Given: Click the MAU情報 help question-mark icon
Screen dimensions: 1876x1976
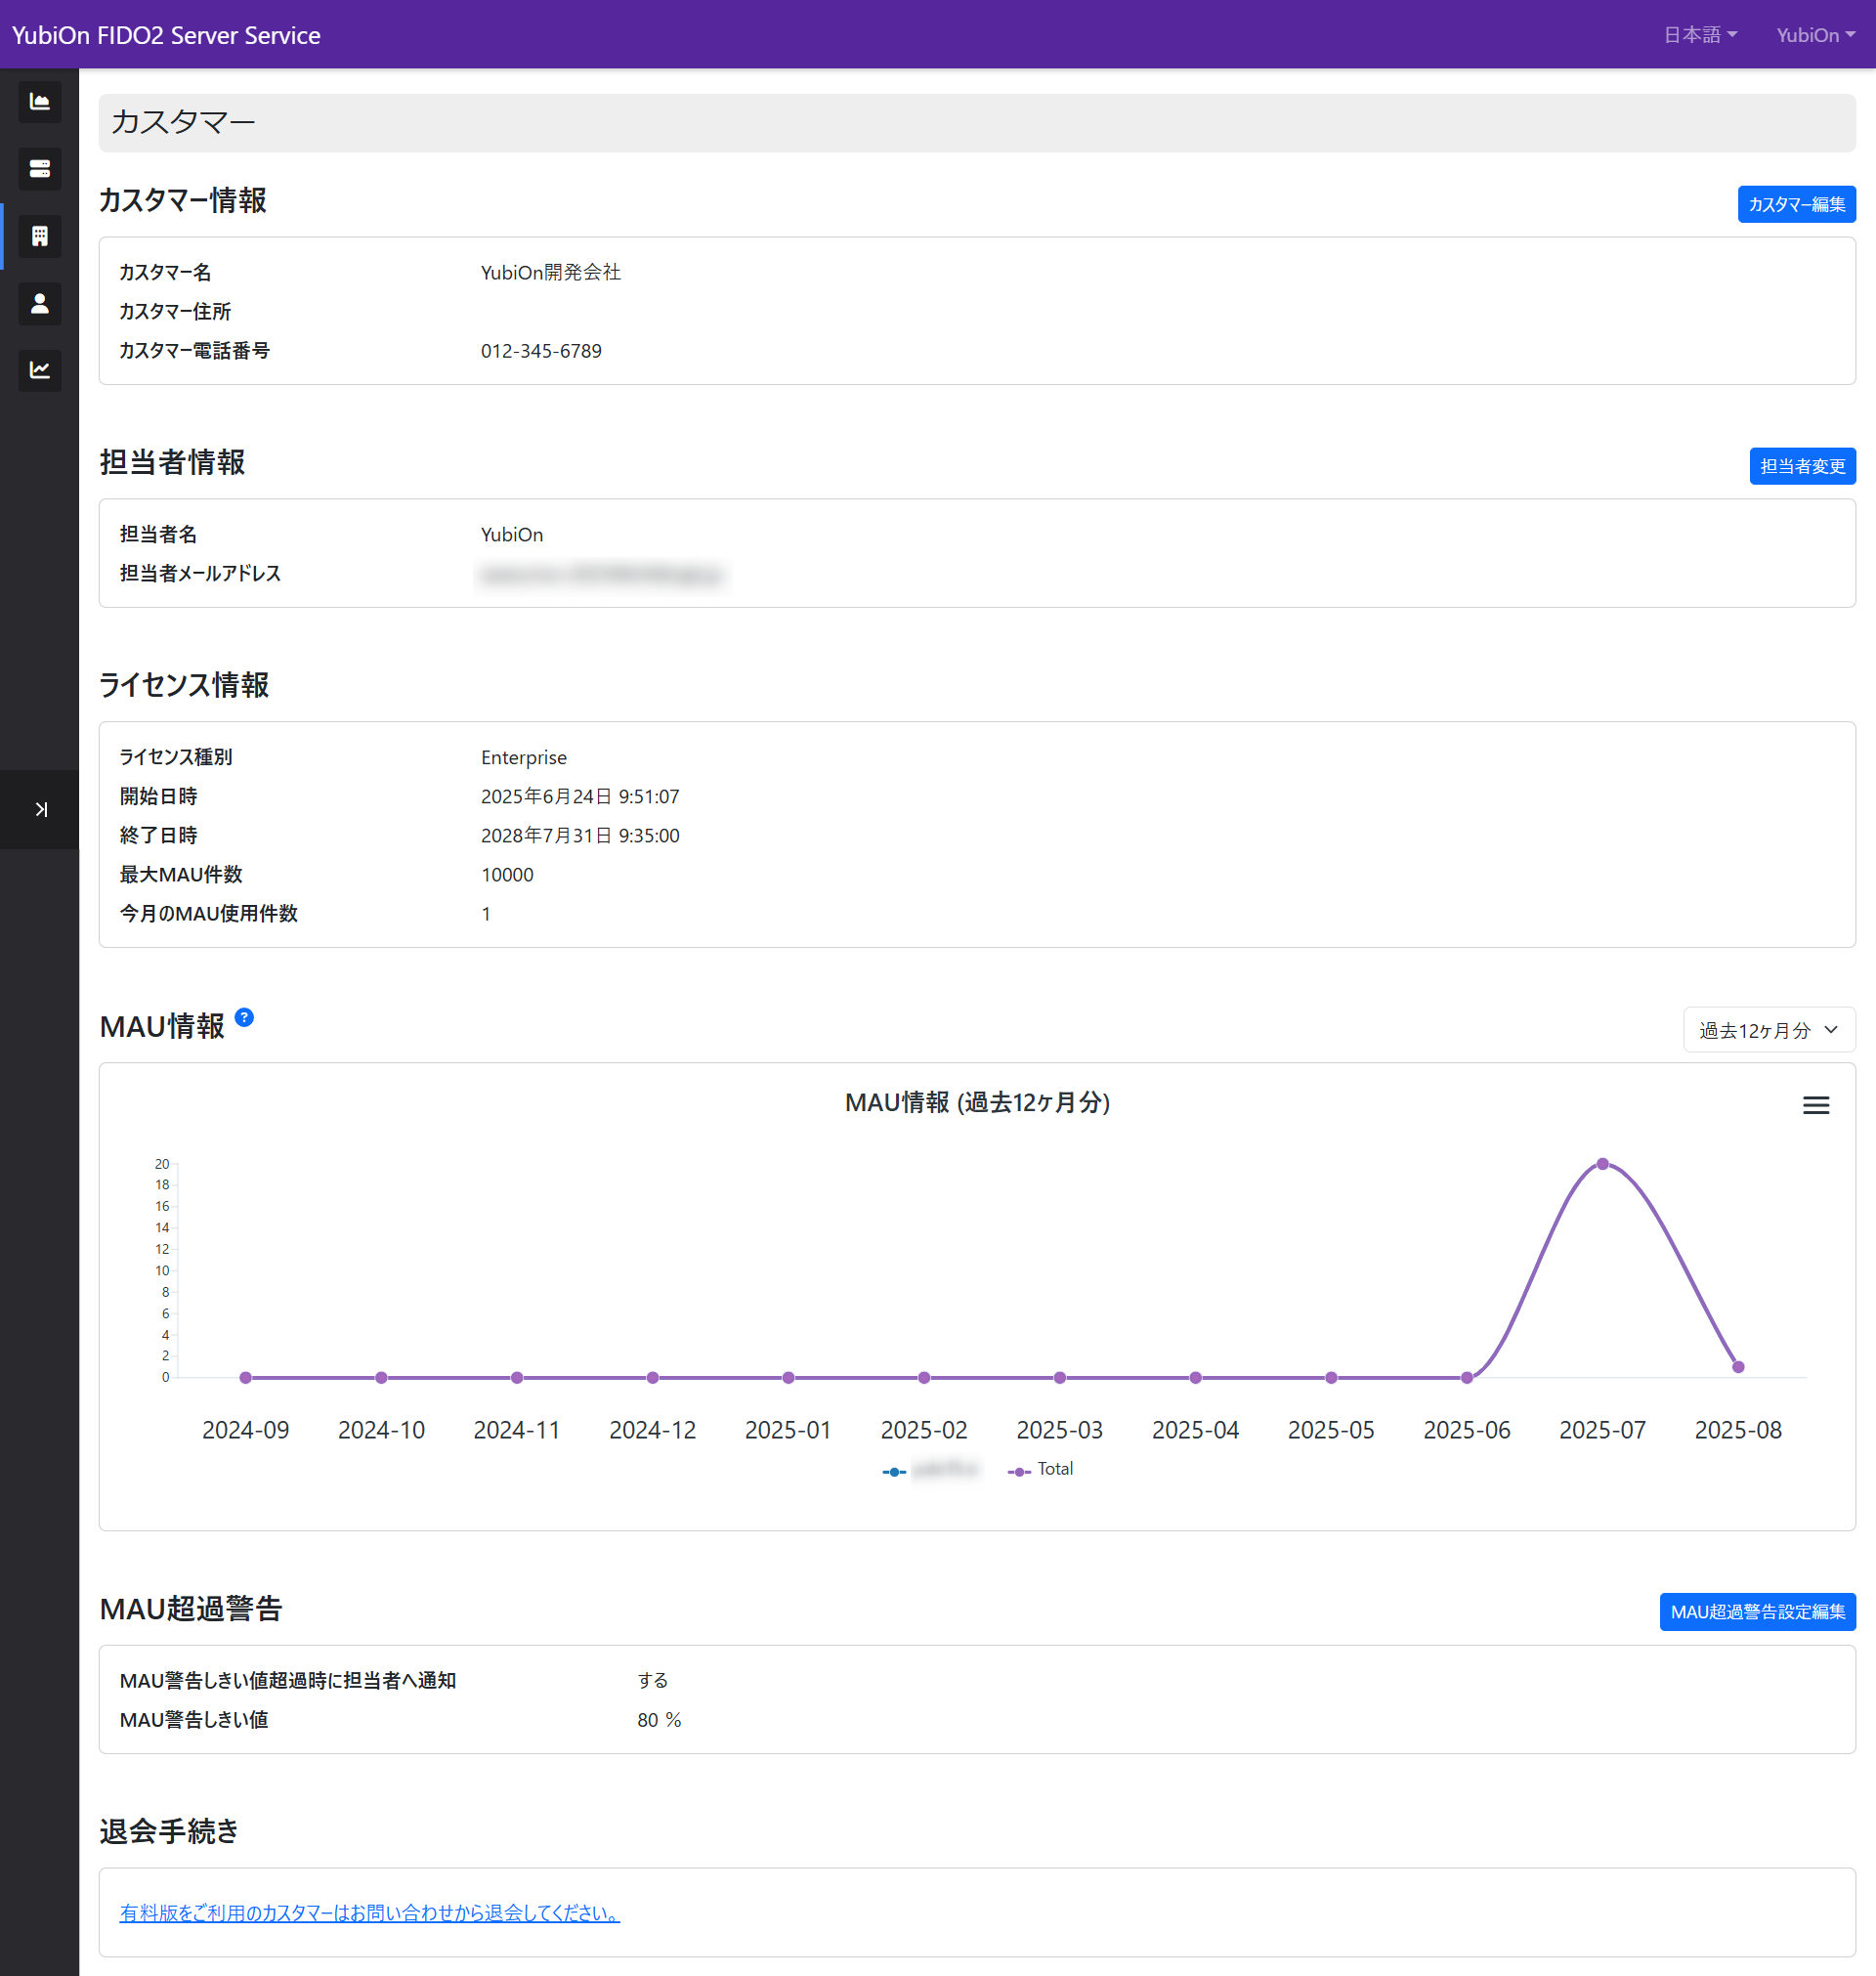Looking at the screenshot, I should (244, 1017).
